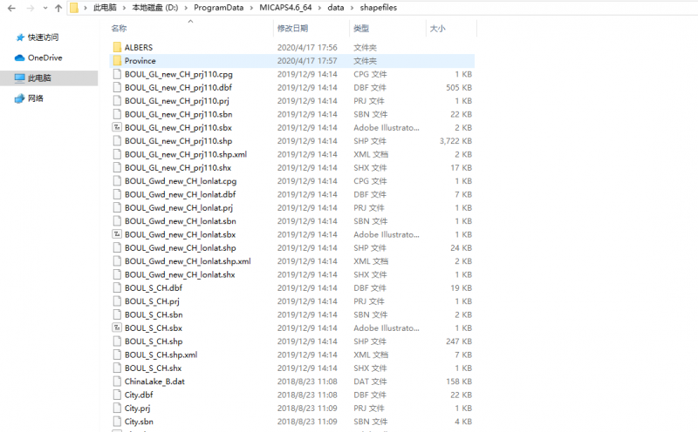Sort files by the 名称 column header

(120, 29)
